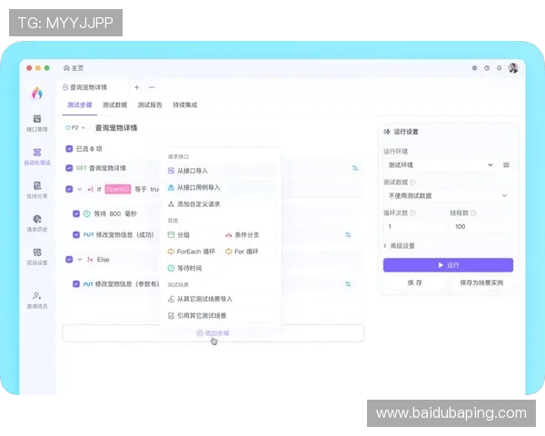This screenshot has height=436, width=545.
Task: Uncheck the If {{petId}} condition step
Action: (x=69, y=189)
